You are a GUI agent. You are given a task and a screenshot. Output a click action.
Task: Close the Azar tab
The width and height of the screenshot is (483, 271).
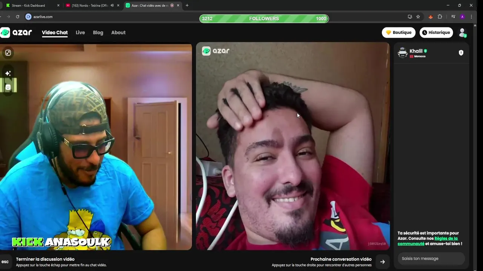(178, 6)
